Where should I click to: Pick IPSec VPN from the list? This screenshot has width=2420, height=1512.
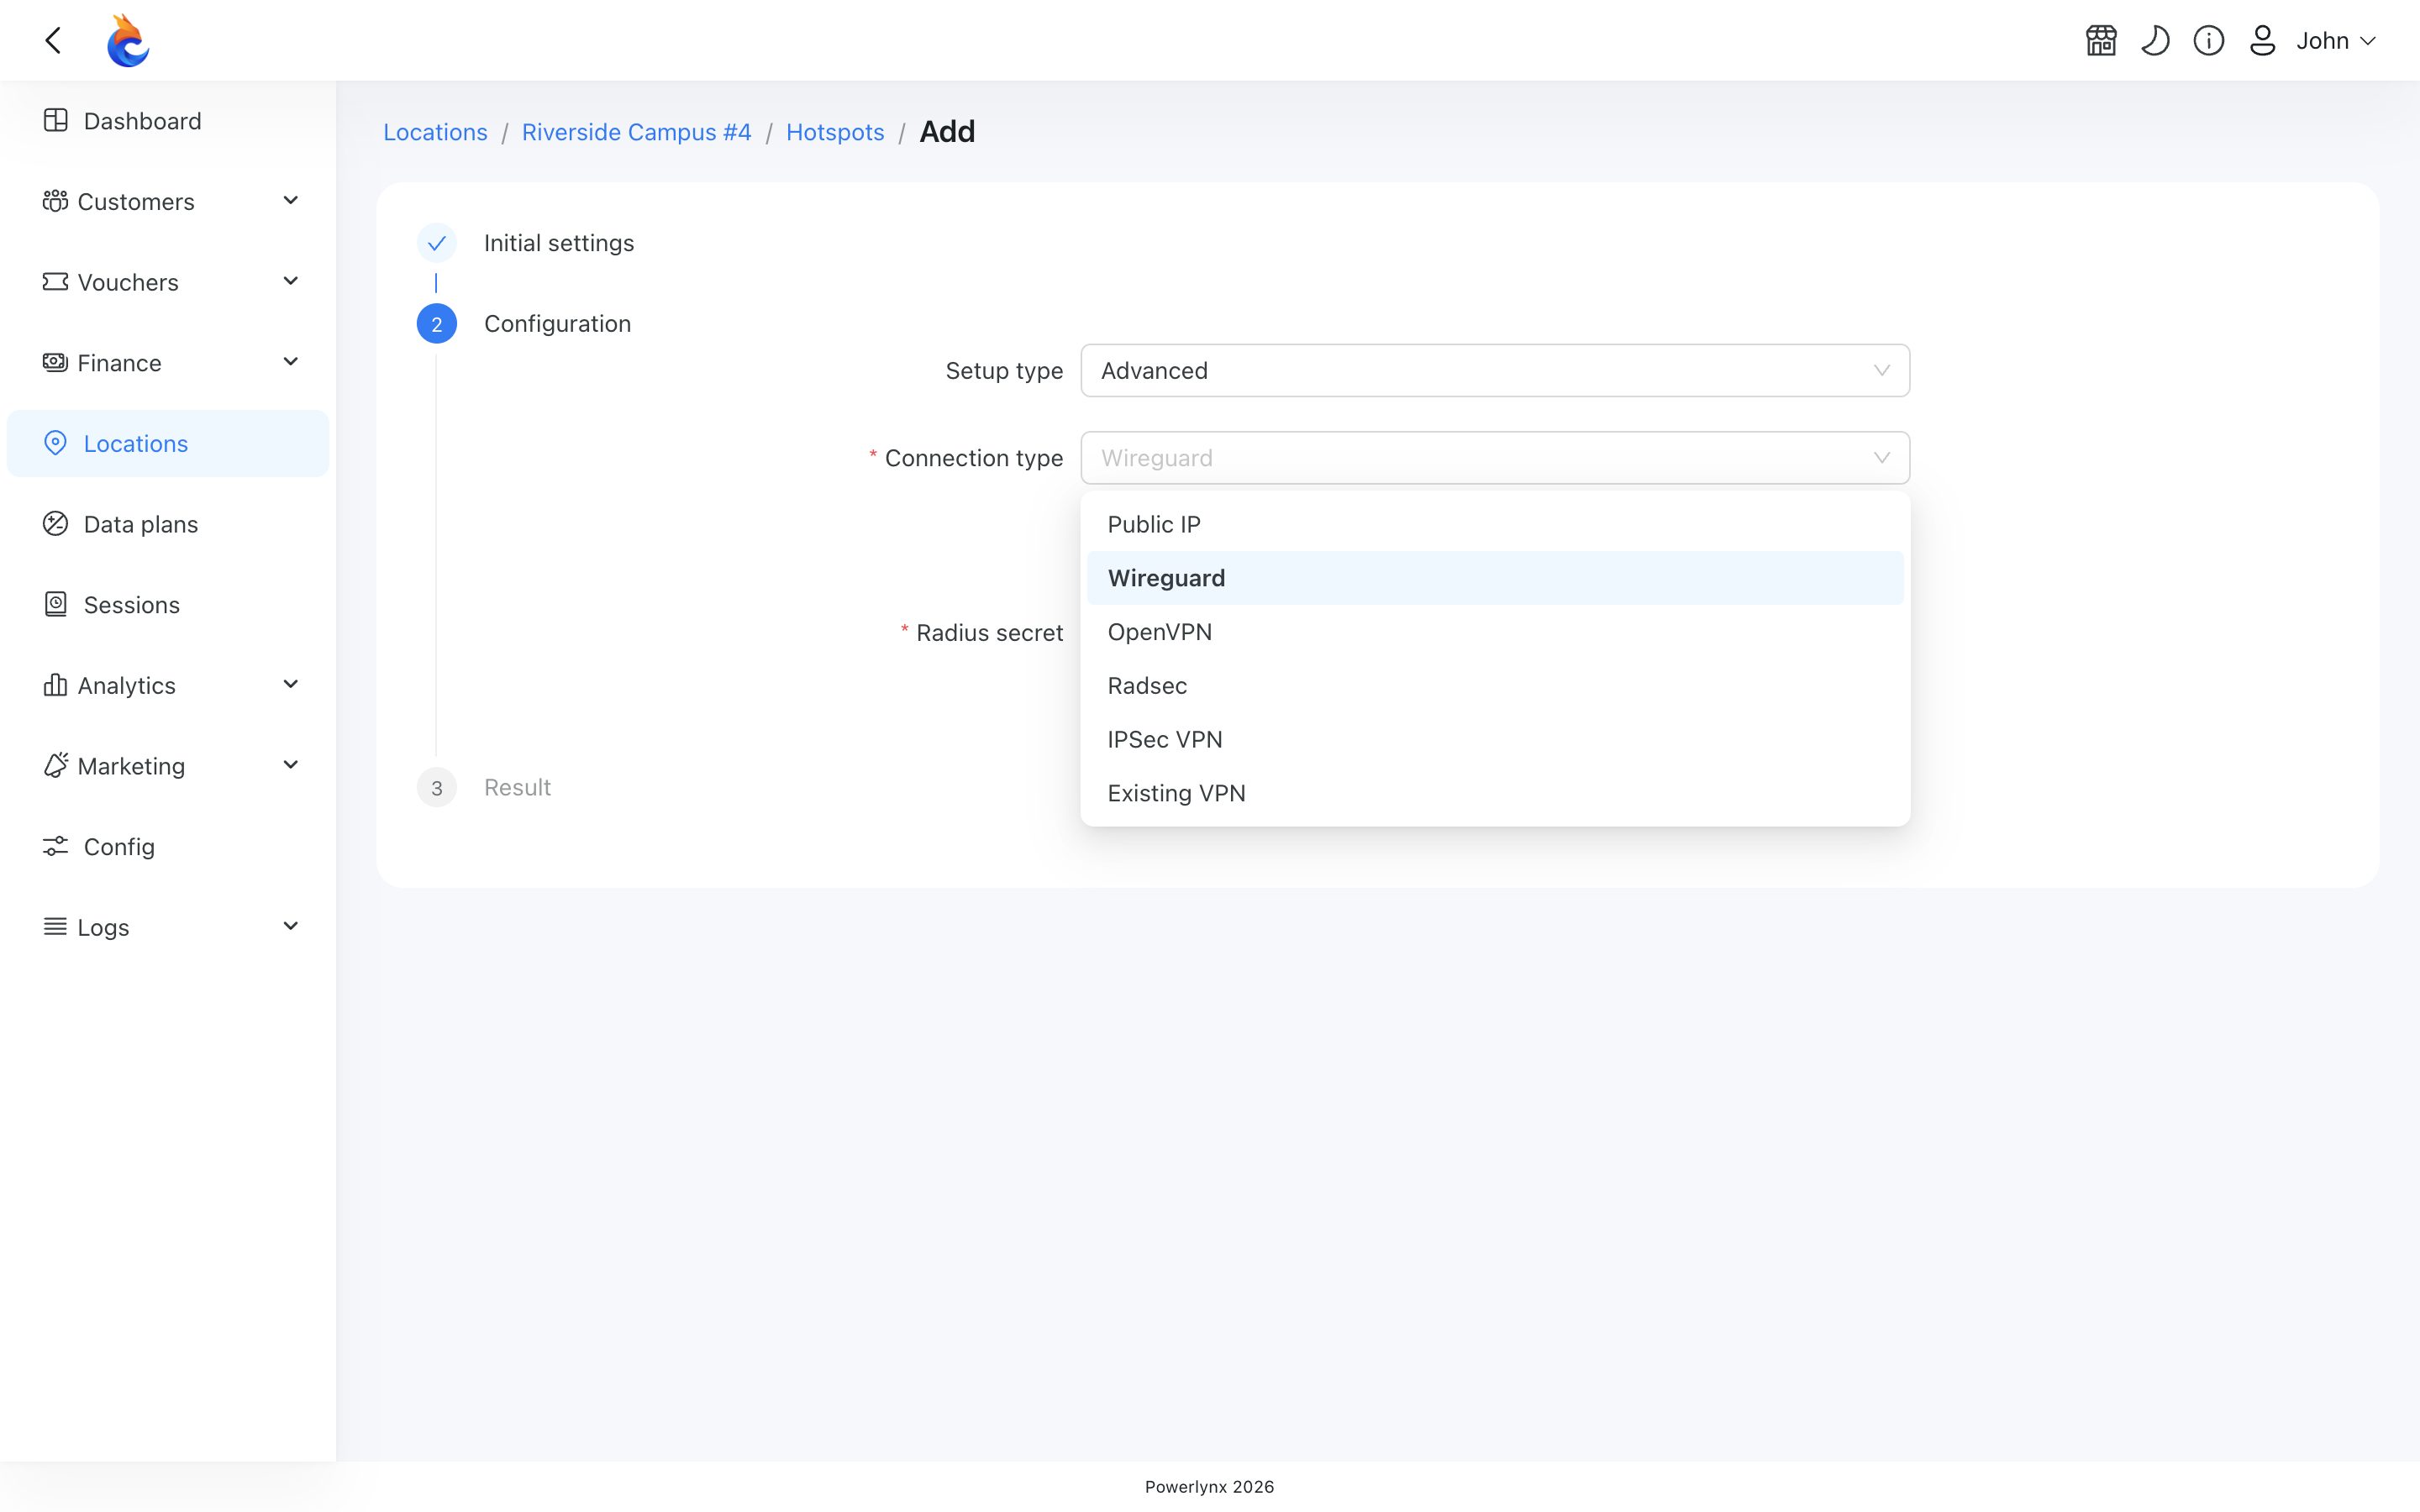point(1495,739)
